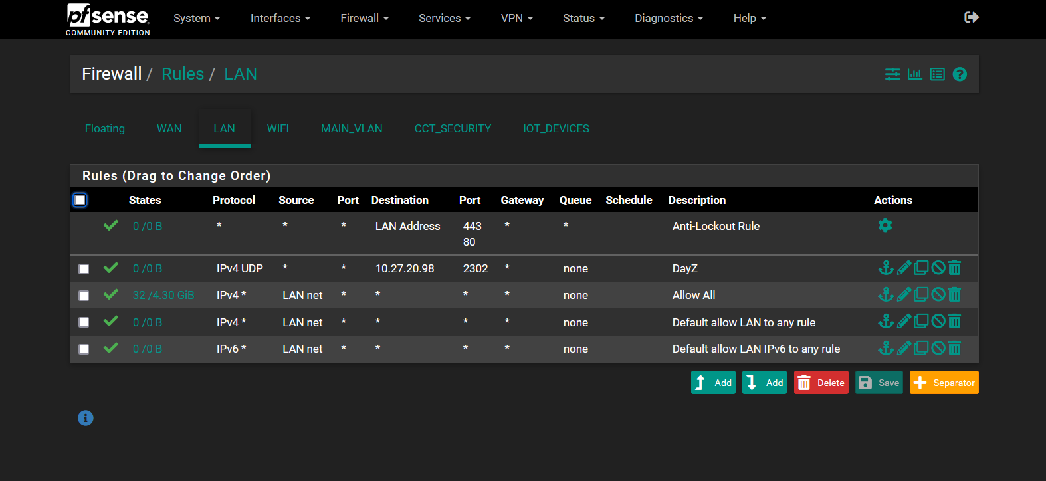Image resolution: width=1046 pixels, height=481 pixels.
Task: Edit the DayZ rule with pencil icon
Action: point(904,268)
